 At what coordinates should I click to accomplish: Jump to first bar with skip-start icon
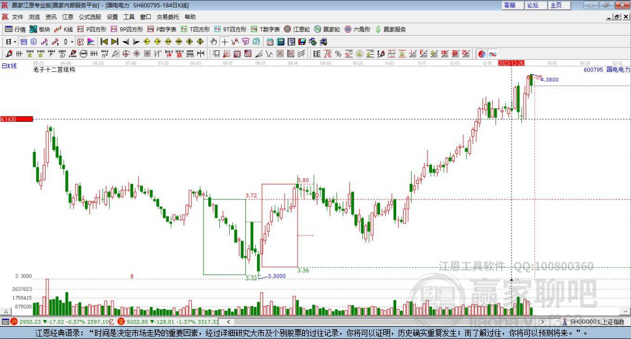pos(104,42)
